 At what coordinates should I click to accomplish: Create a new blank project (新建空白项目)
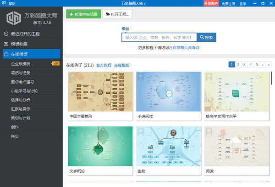point(83,14)
